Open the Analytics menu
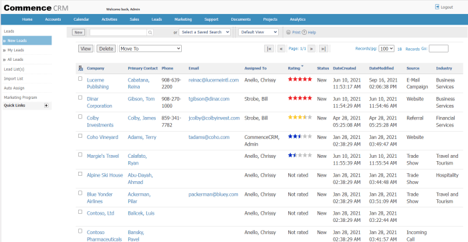Image resolution: width=468 pixels, height=242 pixels. [x=298, y=19]
